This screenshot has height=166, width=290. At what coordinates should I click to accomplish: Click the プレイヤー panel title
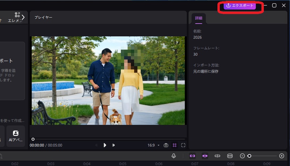click(x=43, y=17)
